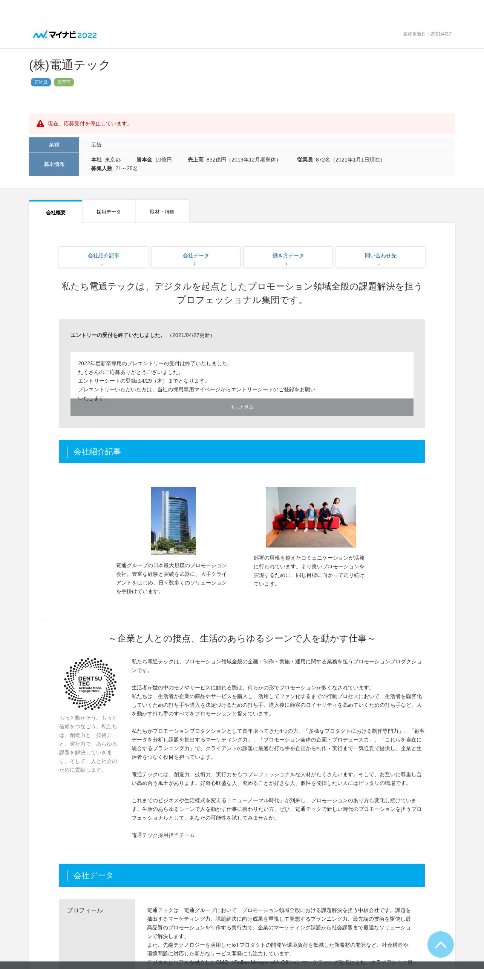Jump to 問い合わせ先 section

pos(380,257)
